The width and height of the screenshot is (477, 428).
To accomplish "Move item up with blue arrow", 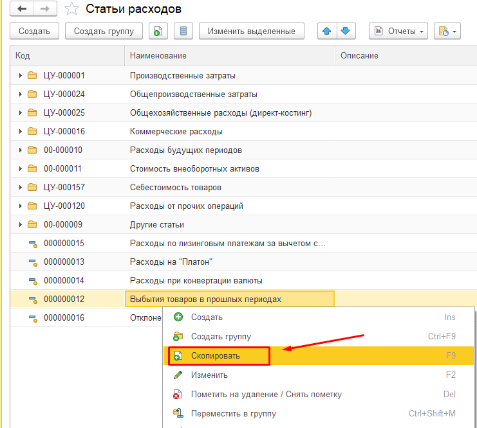I will click(x=327, y=31).
